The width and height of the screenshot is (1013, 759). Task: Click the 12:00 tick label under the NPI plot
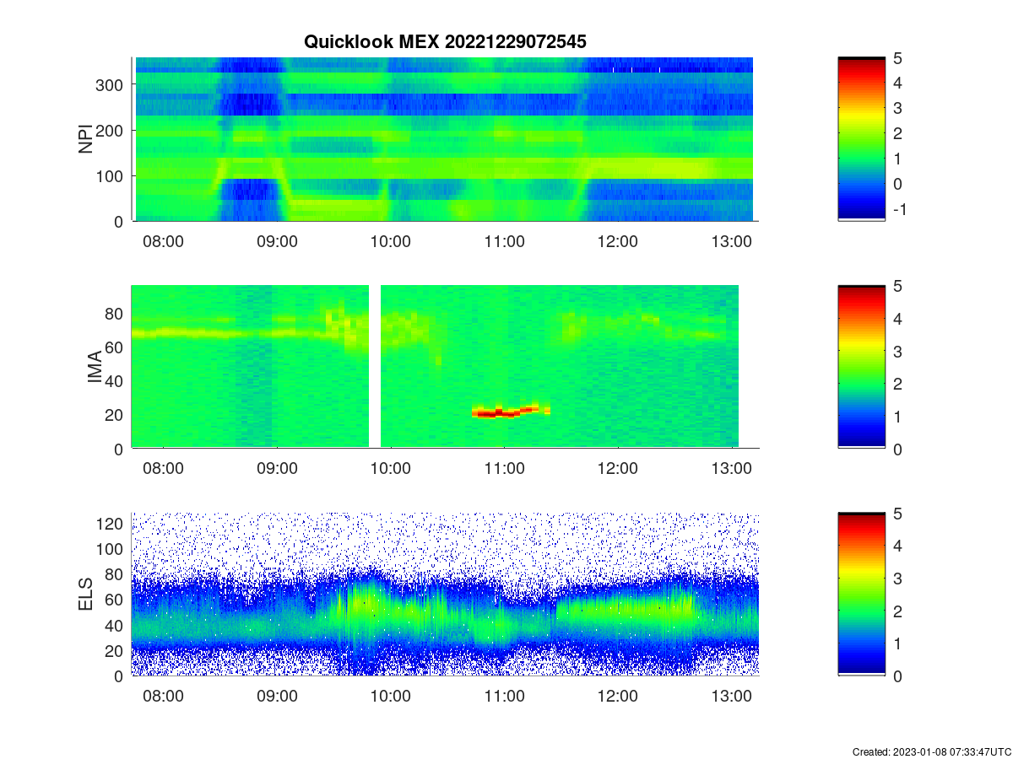(617, 241)
